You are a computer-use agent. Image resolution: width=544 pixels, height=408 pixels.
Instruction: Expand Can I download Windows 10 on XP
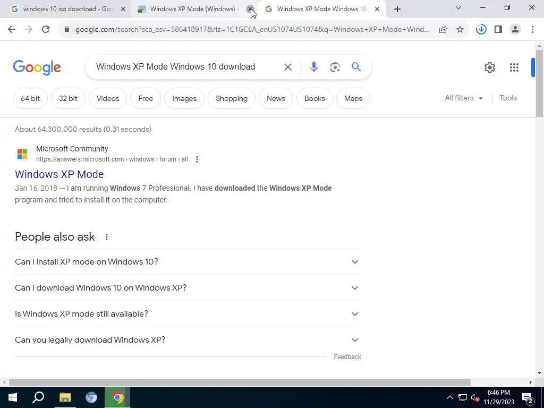(x=188, y=288)
